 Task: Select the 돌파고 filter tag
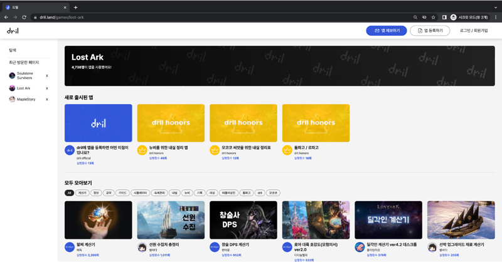pyautogui.click(x=247, y=193)
